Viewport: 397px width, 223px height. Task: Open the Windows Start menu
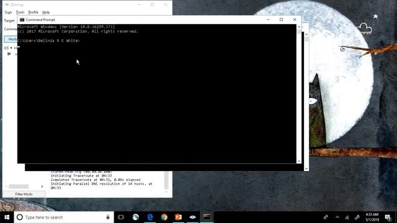pyautogui.click(x=7, y=217)
